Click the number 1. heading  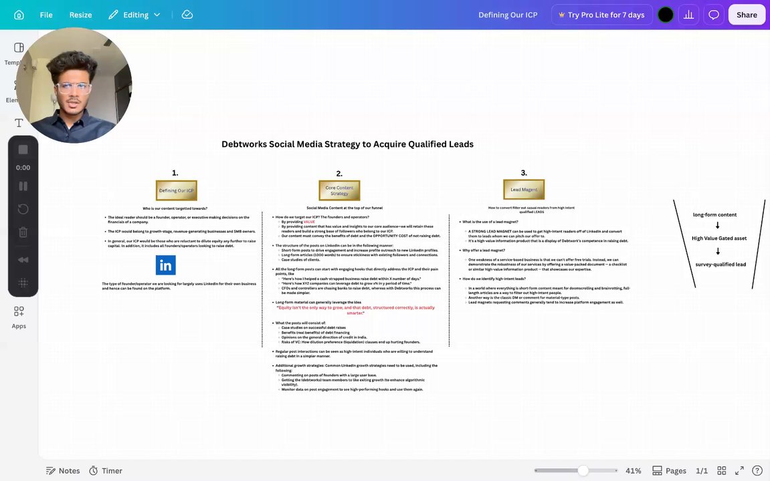(x=175, y=173)
